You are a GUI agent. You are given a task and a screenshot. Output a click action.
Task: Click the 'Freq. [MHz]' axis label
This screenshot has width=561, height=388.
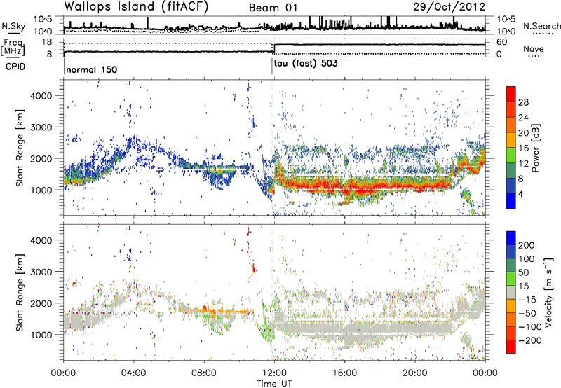(13, 48)
